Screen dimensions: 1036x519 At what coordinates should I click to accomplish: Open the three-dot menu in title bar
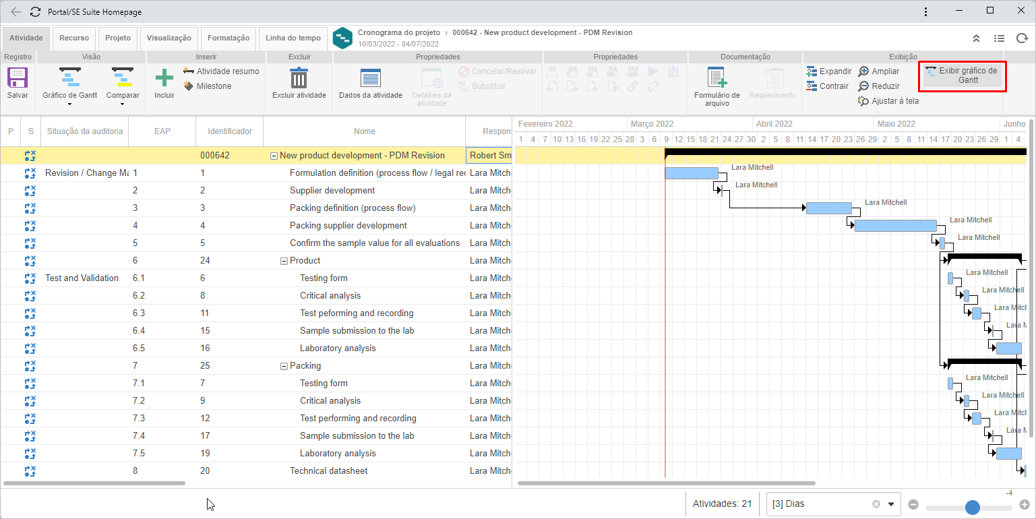coord(926,11)
